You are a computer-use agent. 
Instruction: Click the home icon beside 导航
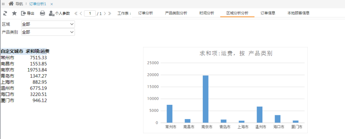[x=11, y=4]
